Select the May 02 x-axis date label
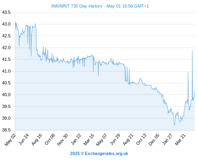The image size is (198, 160). [10, 140]
